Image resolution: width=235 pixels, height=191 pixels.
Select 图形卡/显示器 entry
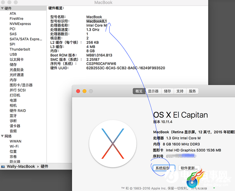point(21,85)
